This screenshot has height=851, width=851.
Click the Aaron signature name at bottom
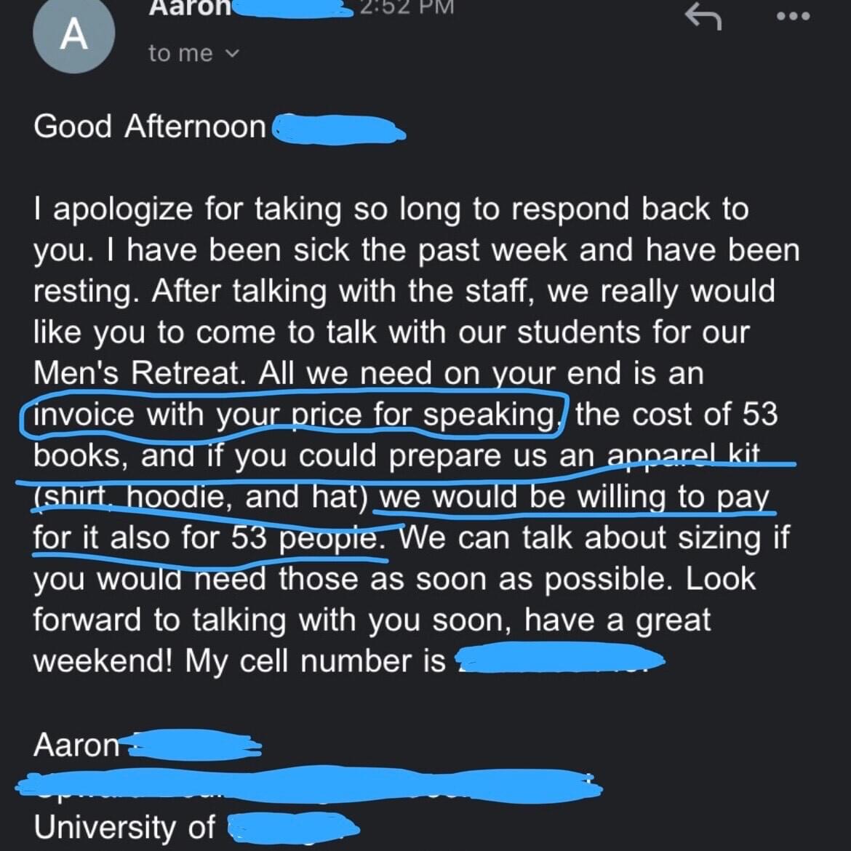click(x=76, y=745)
